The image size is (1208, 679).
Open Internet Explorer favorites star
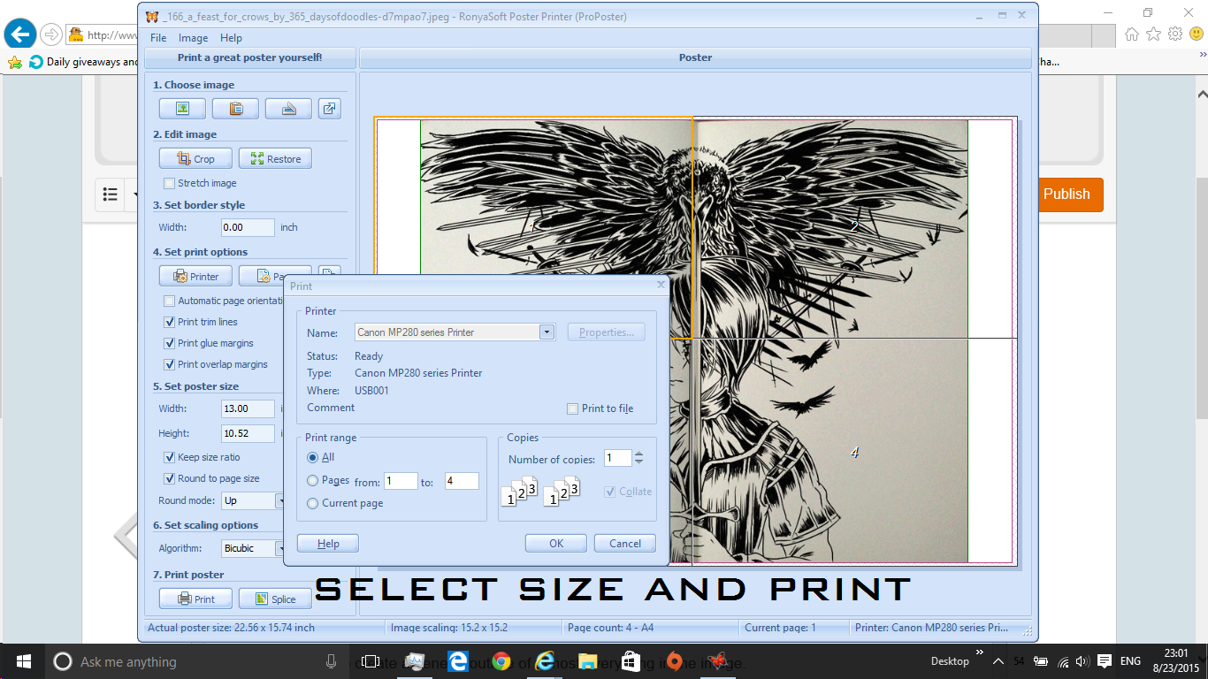[x=1153, y=34]
